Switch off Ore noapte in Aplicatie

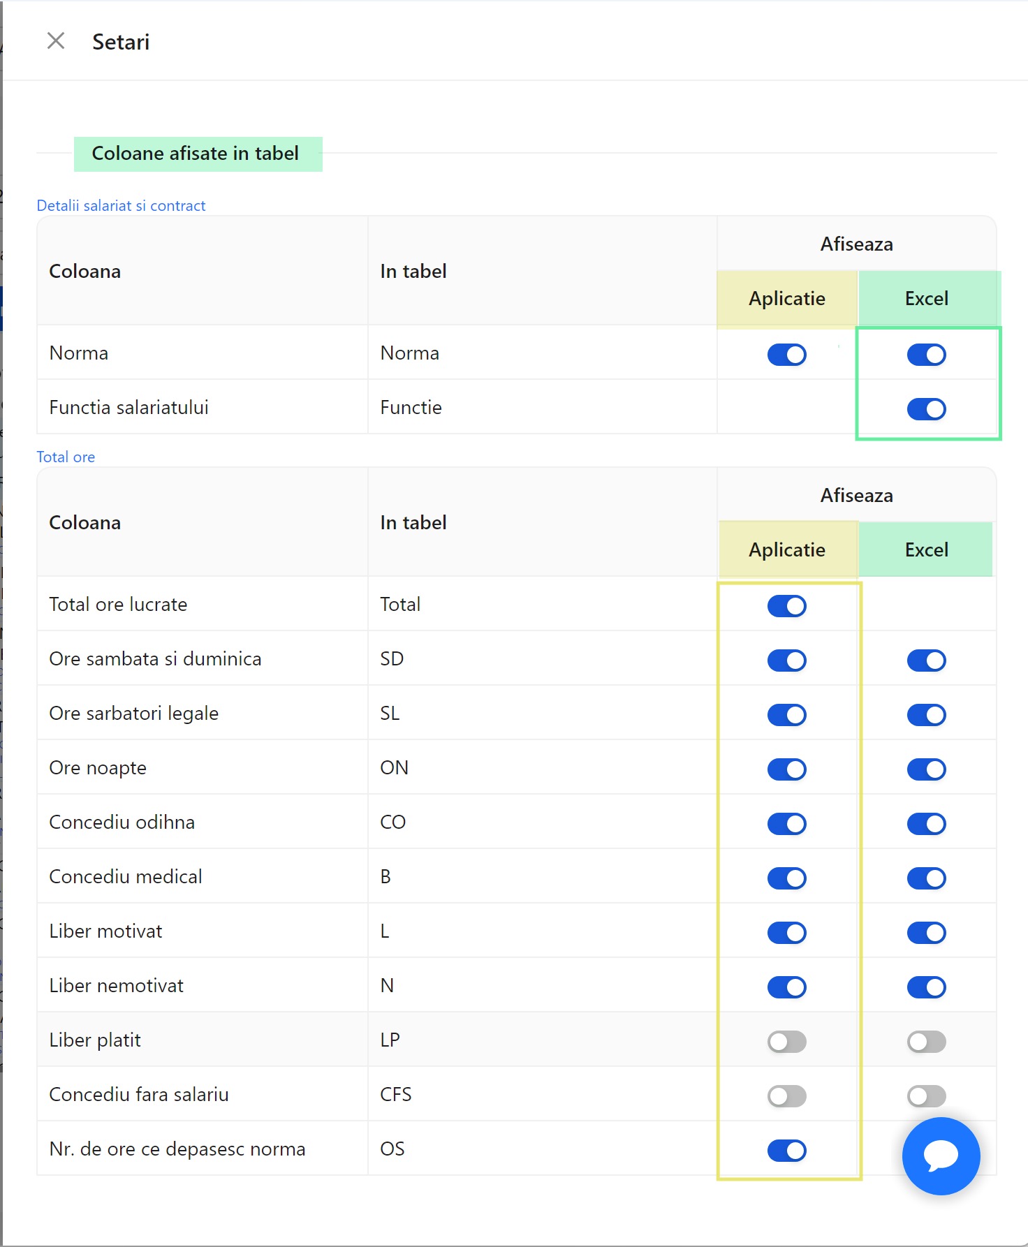click(786, 769)
